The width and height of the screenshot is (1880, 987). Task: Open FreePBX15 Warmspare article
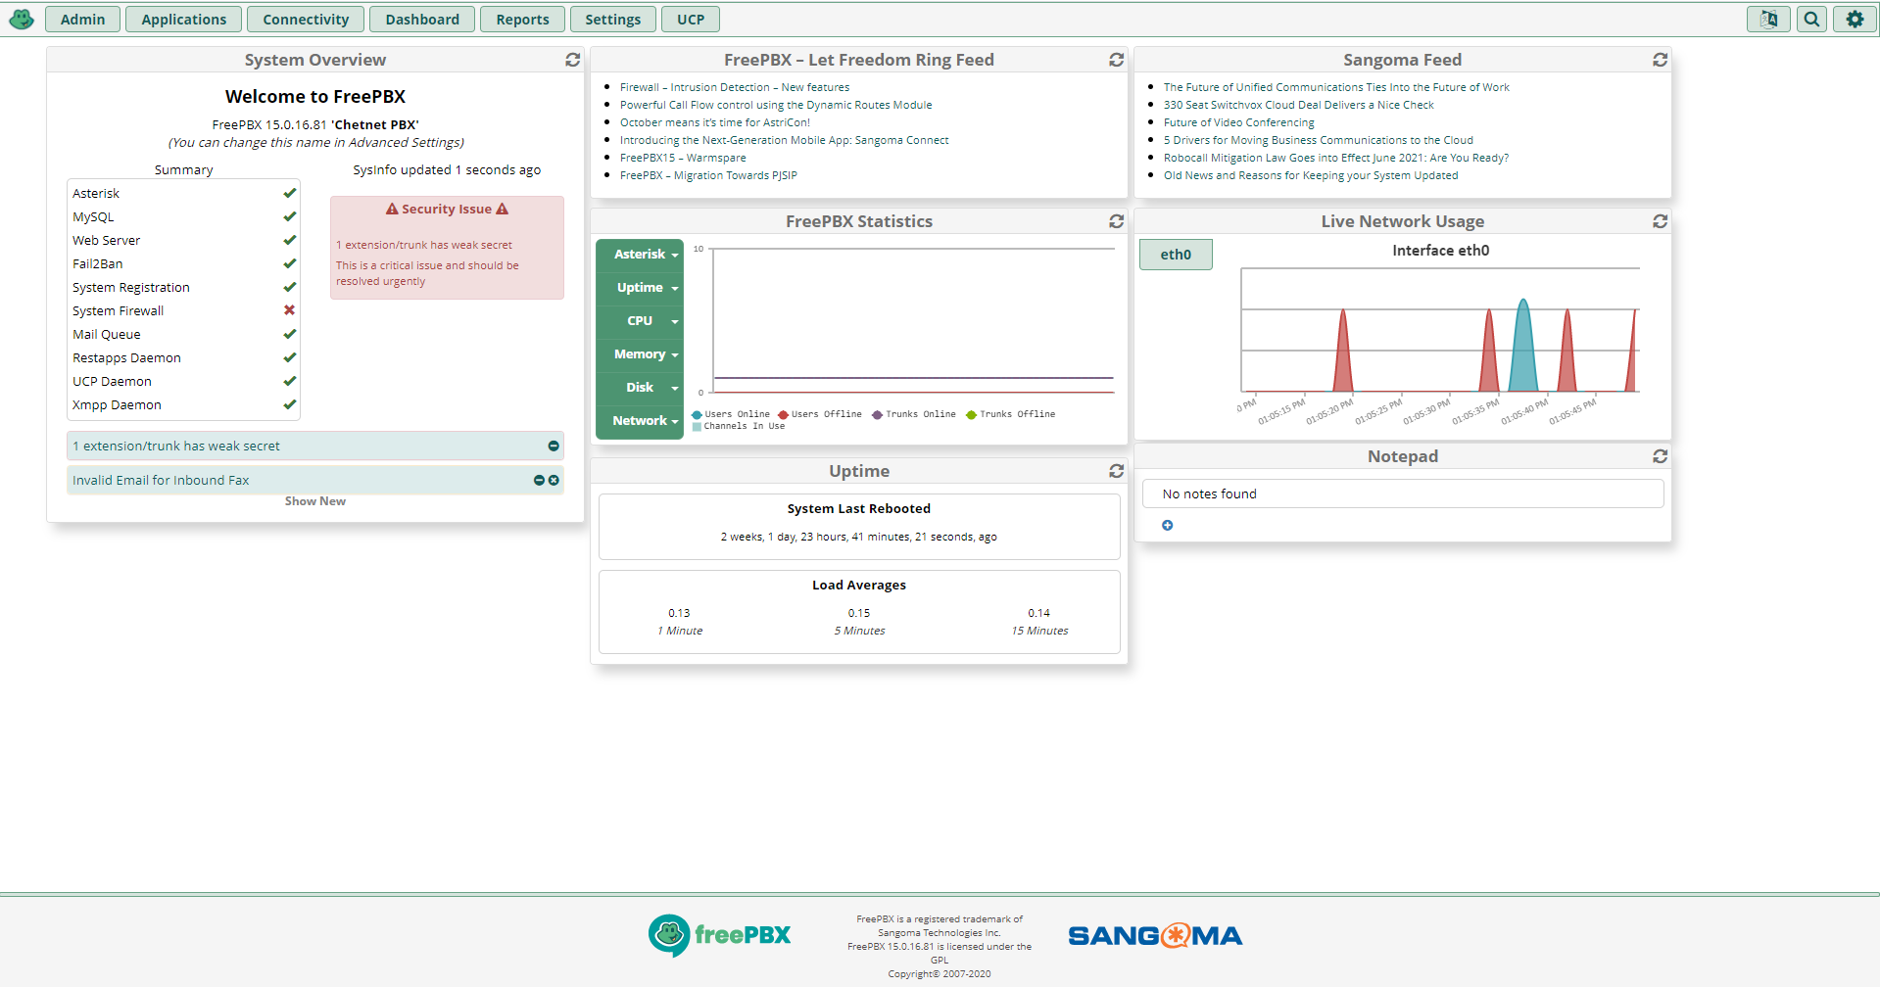683,158
